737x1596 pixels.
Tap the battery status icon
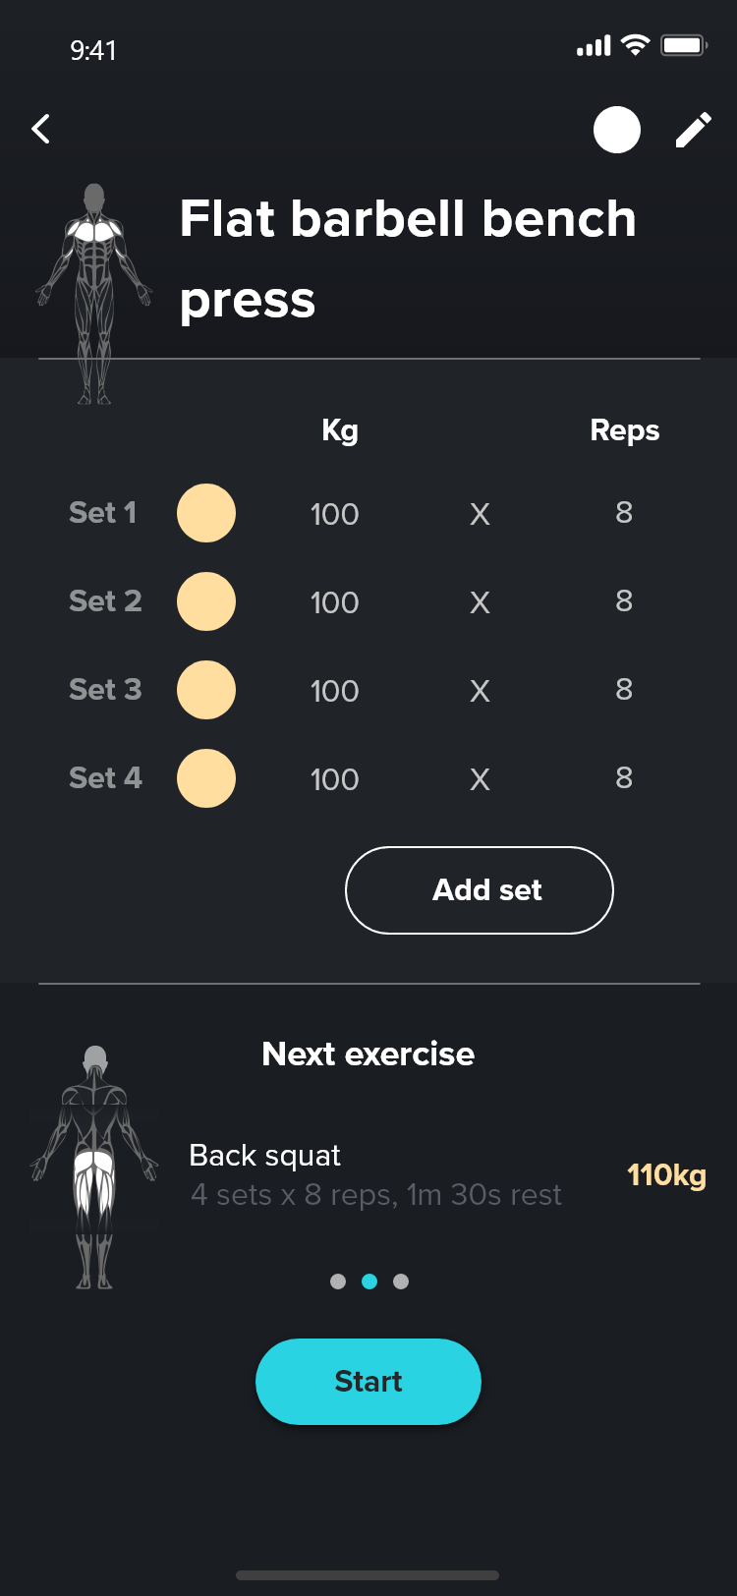click(684, 45)
